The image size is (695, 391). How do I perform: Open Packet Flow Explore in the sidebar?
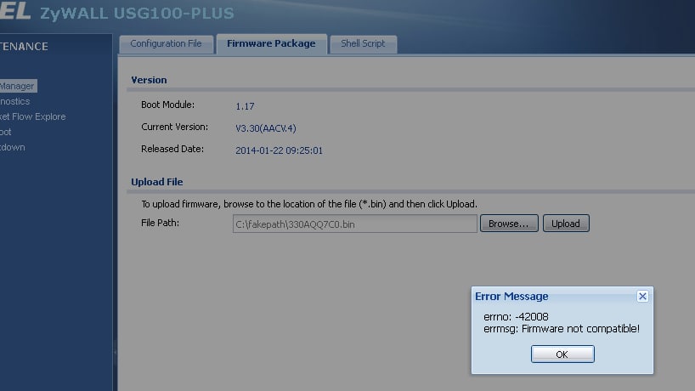(33, 116)
